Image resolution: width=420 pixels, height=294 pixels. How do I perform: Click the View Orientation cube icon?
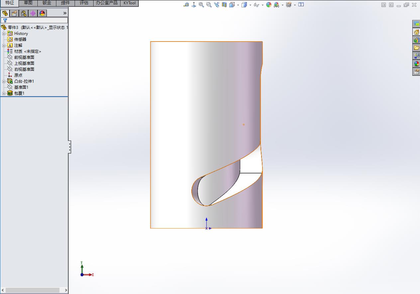click(232, 5)
